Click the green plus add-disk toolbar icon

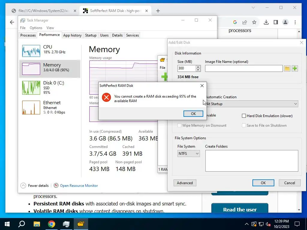pos(164,77)
